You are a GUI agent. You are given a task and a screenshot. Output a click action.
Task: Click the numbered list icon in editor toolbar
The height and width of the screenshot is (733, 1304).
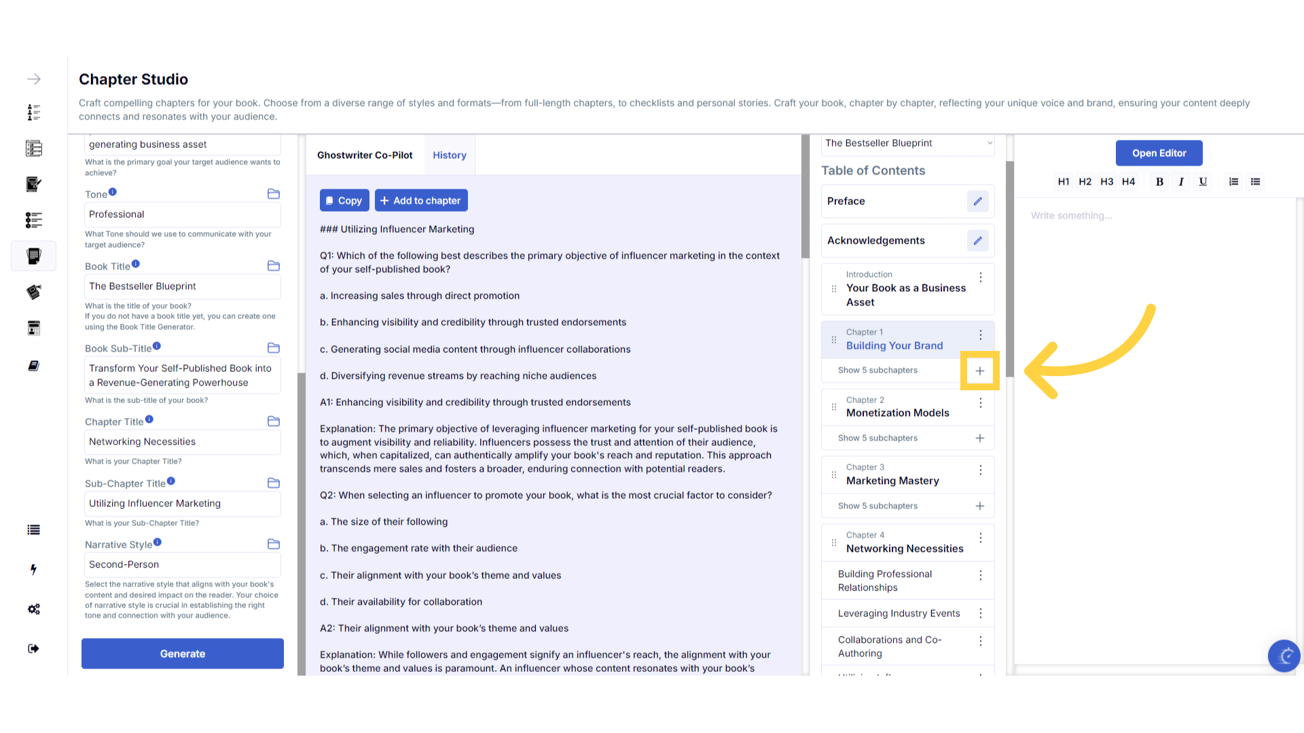point(1233,182)
